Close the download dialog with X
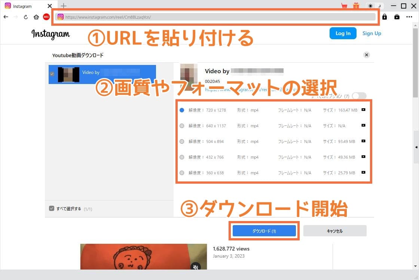This screenshot has height=280, width=419. (367, 55)
